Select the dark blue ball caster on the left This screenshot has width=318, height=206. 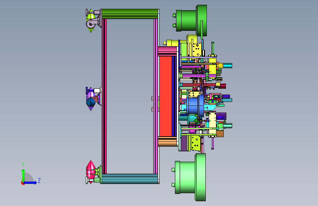91,102
